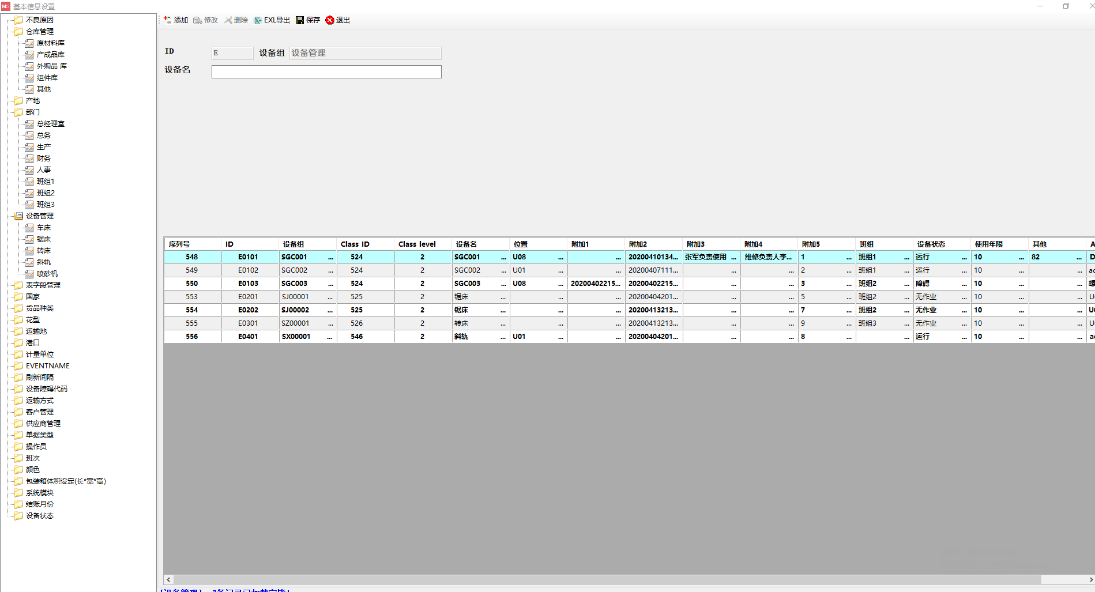This screenshot has height=592, width=1095.
Task: Click the 设备障碍代码 folder icon
Action: pyautogui.click(x=18, y=389)
